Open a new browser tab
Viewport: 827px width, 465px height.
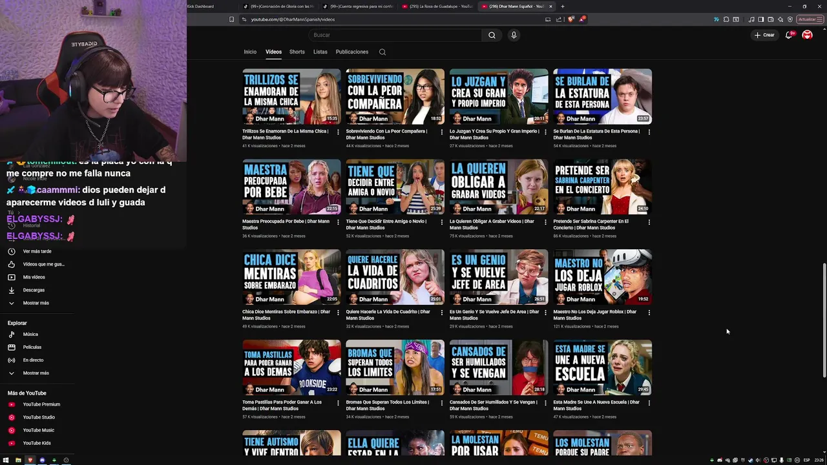pyautogui.click(x=562, y=6)
